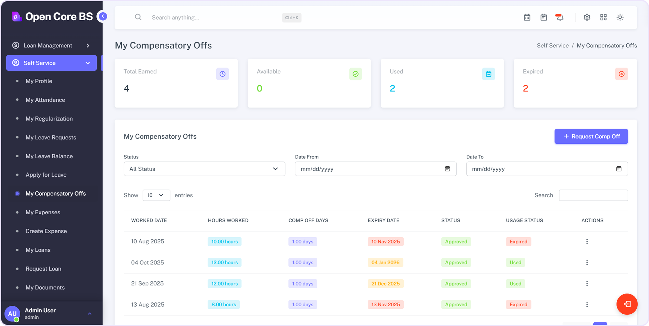Image resolution: width=649 pixels, height=326 pixels.
Task: Open actions menu for 10 Aug 2025 row
Action: (x=587, y=241)
